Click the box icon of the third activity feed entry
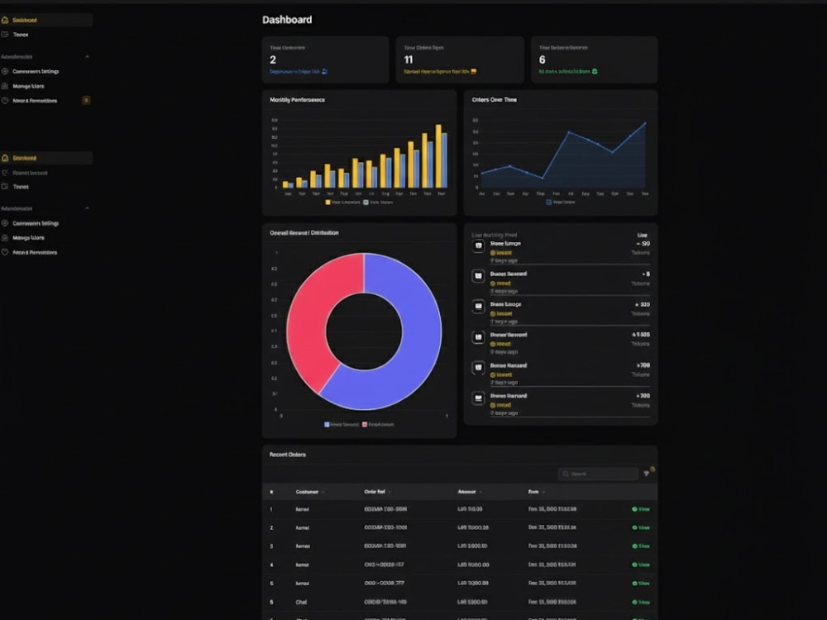The height and width of the screenshot is (620, 827). click(478, 307)
